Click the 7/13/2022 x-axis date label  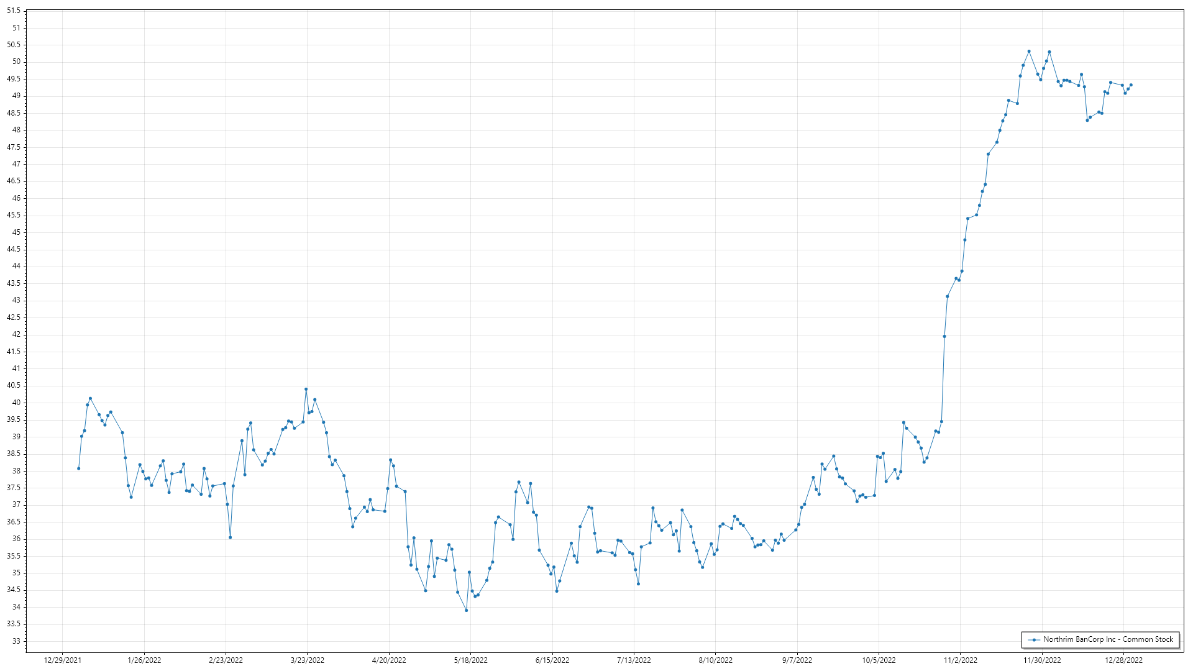click(634, 660)
